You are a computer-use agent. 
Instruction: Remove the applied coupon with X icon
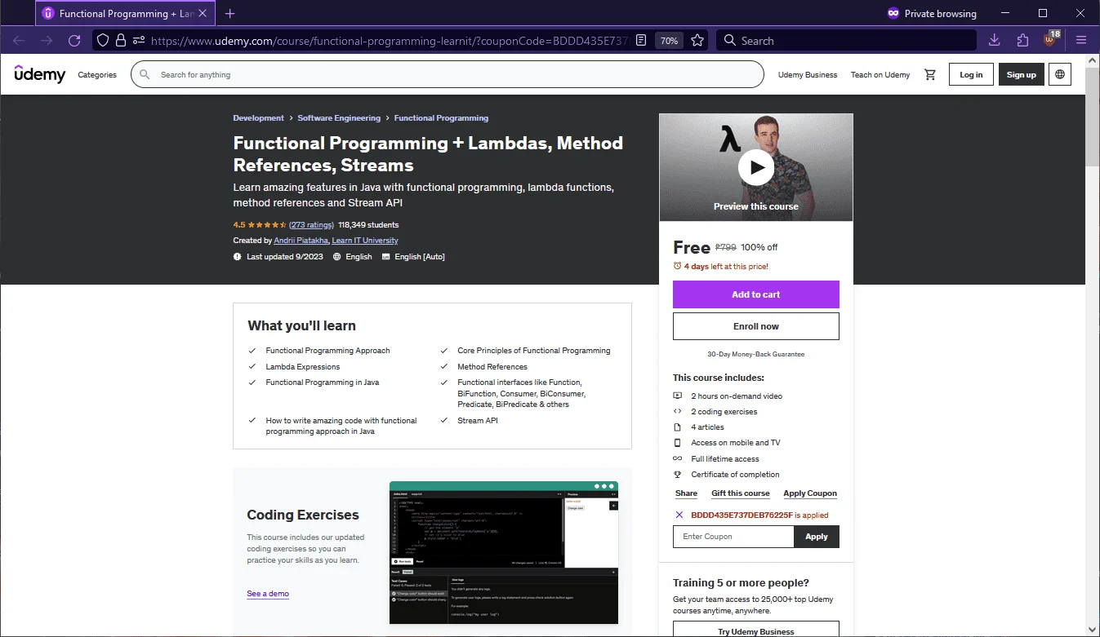tap(679, 515)
